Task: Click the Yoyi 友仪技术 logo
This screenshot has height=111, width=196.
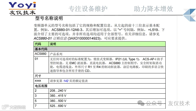Action: [x=22, y=8]
